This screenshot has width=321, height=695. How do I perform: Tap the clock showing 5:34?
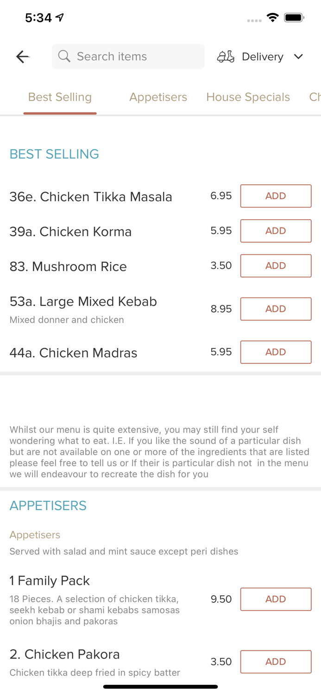38,17
